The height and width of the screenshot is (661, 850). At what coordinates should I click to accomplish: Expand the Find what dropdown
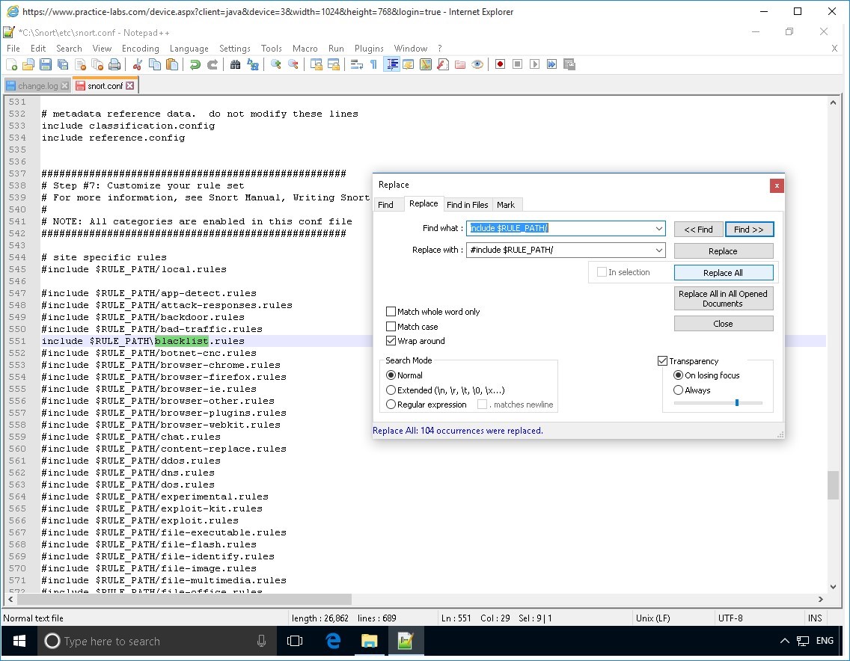click(658, 229)
